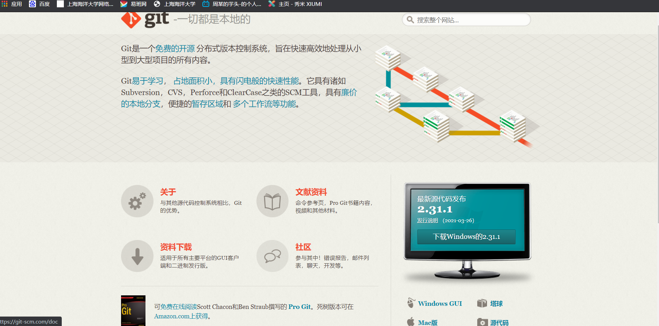The height and width of the screenshot is (326, 659).
Task: Follow the 免费的开源 link
Action: coord(175,48)
